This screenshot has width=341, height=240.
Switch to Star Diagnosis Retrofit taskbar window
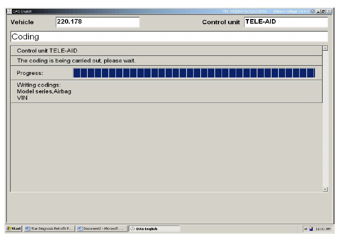click(x=48, y=229)
